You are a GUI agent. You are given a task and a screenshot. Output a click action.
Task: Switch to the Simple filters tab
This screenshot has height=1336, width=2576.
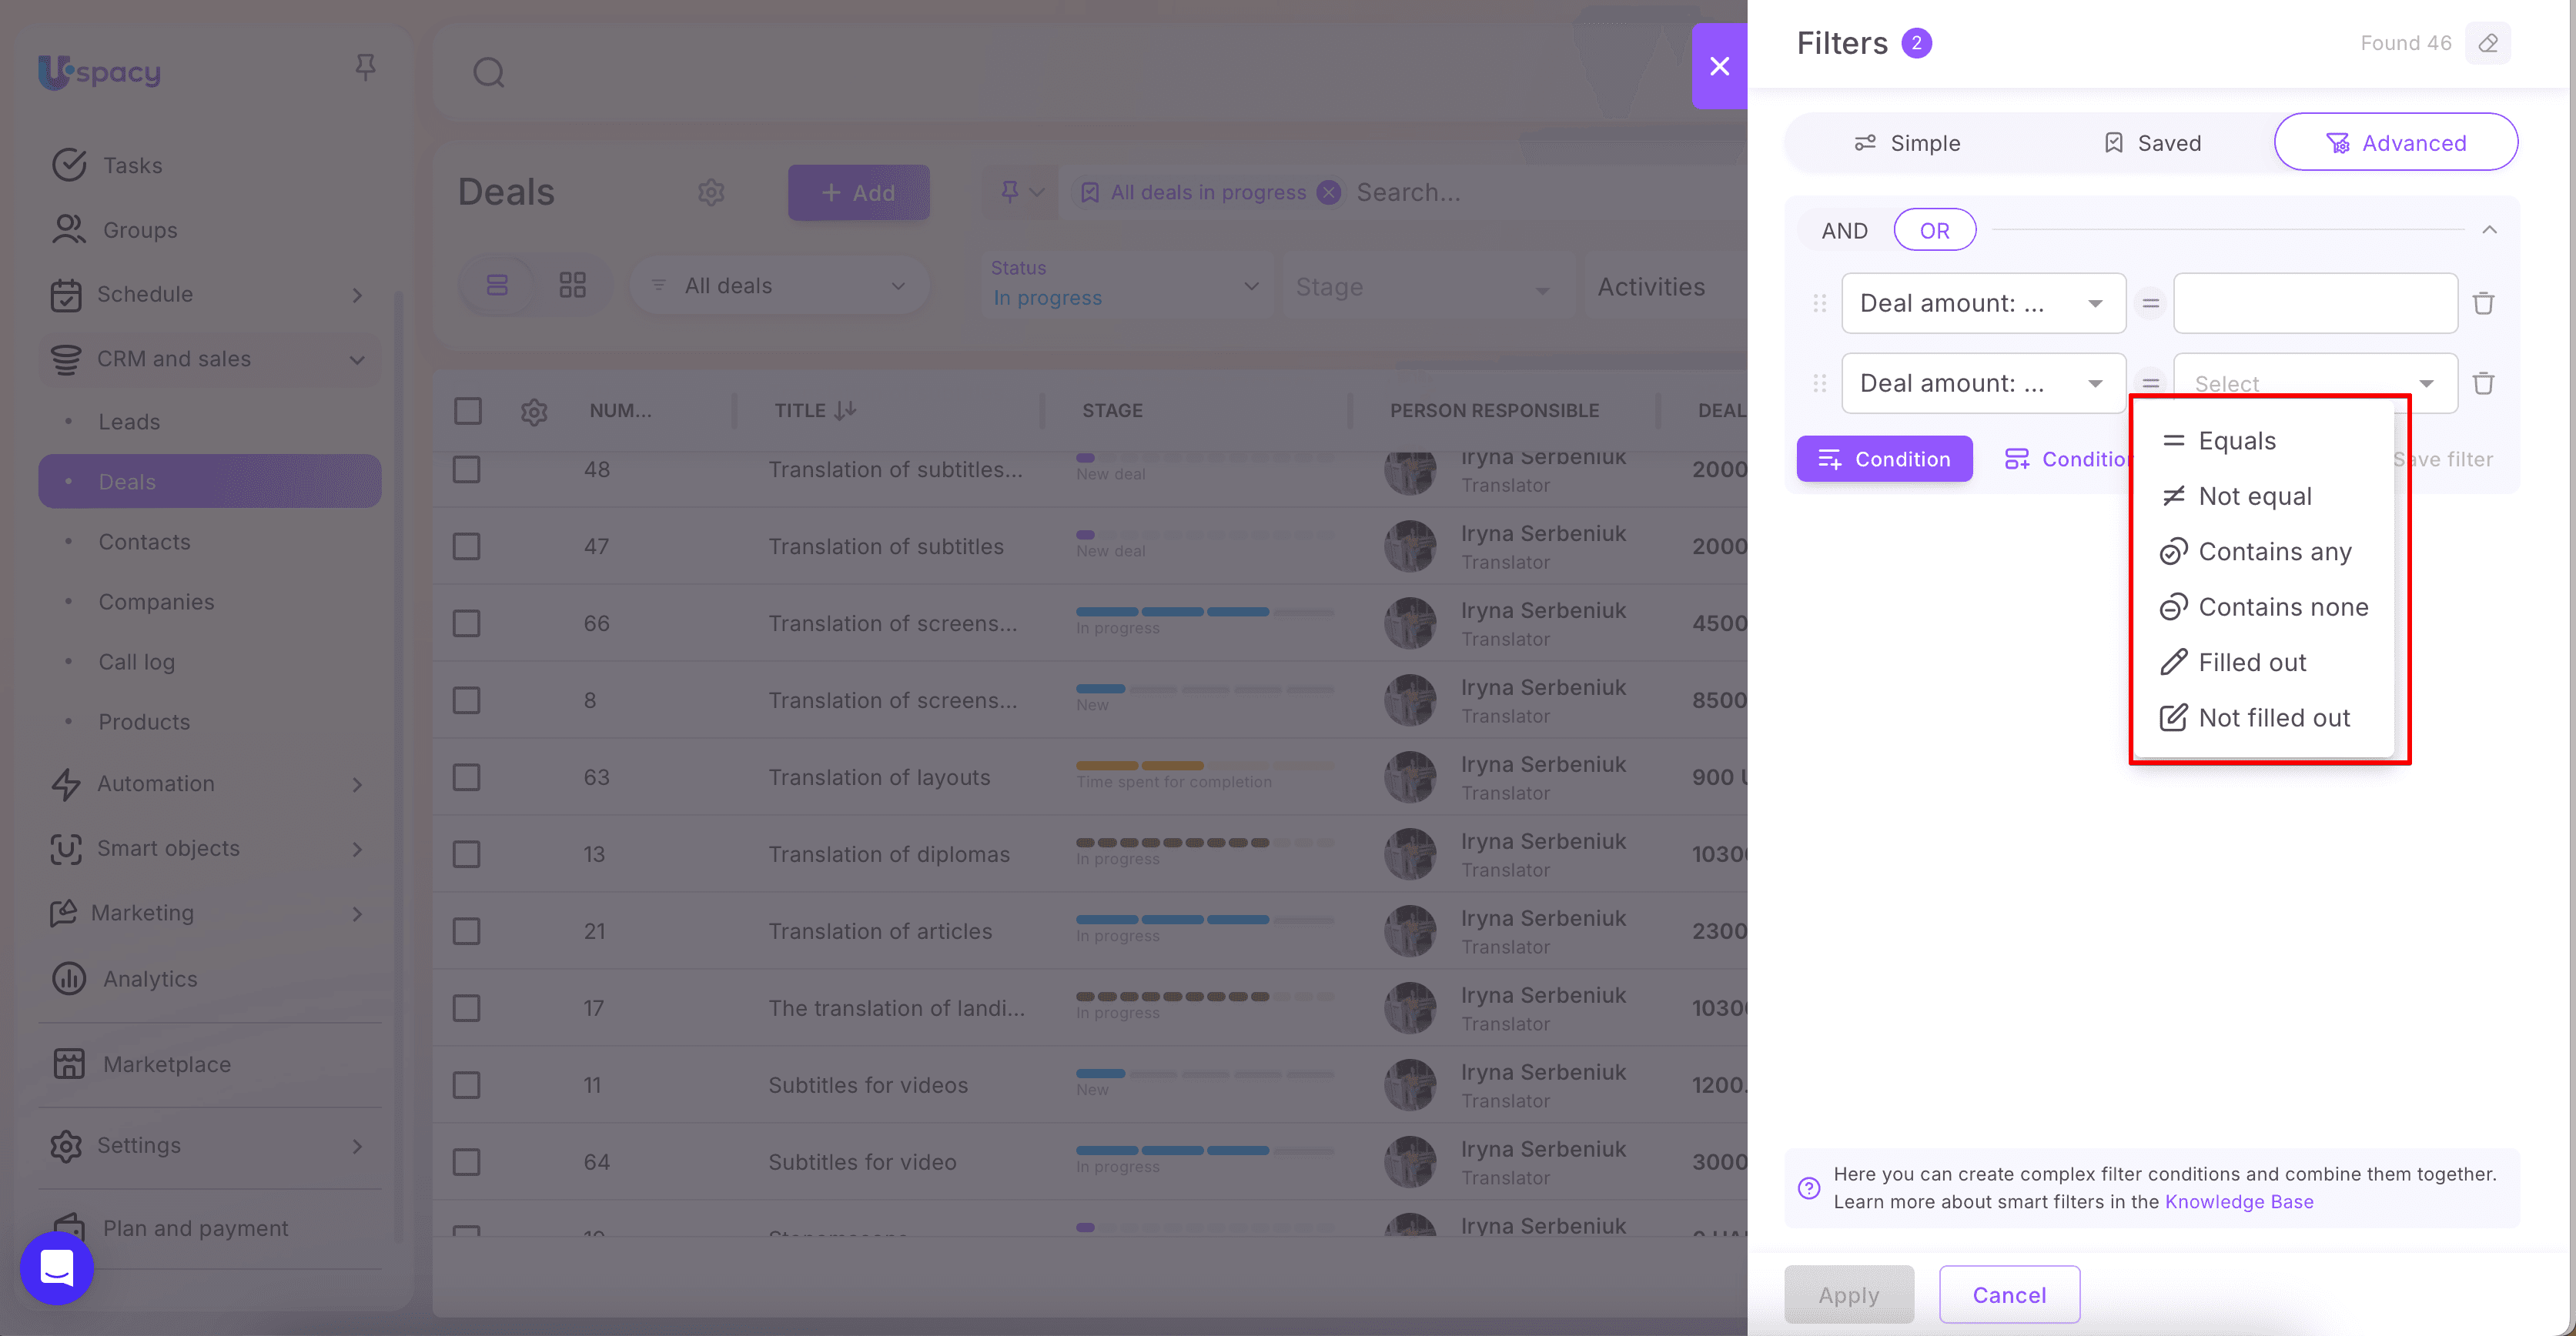click(x=1906, y=143)
